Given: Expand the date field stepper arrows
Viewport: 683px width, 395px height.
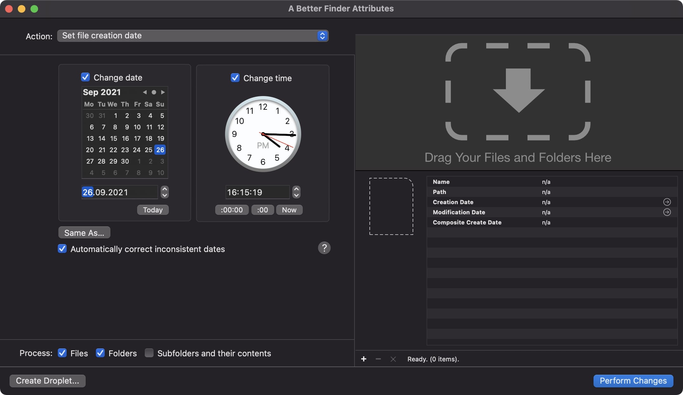Looking at the screenshot, I should (x=164, y=192).
